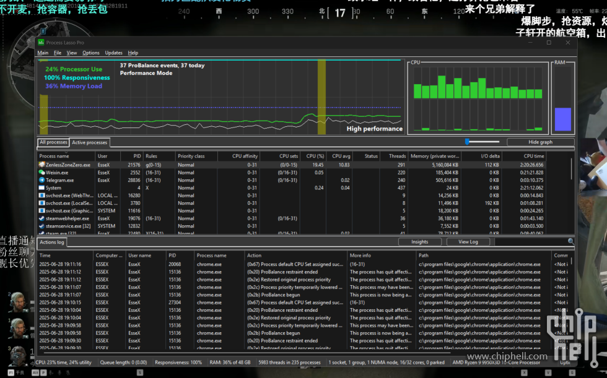Open the Insights button
This screenshot has height=378, width=607.
(420, 242)
